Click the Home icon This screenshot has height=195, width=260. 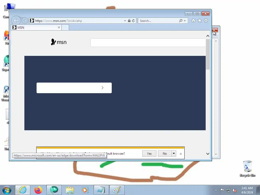point(193,20)
